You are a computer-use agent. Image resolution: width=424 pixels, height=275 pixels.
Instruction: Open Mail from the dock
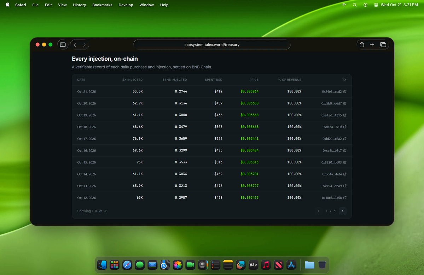tap(152, 265)
